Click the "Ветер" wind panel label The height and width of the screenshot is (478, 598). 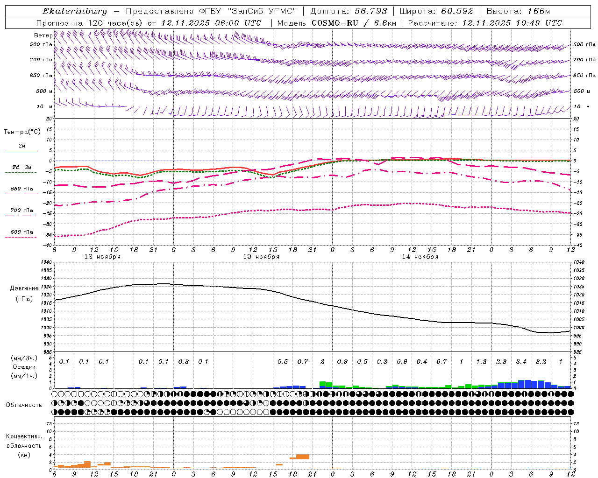pyautogui.click(x=43, y=35)
